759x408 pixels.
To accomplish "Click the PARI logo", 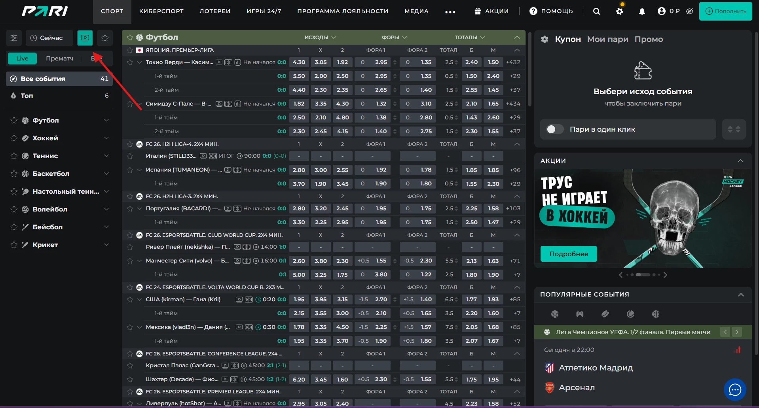I will click(44, 11).
